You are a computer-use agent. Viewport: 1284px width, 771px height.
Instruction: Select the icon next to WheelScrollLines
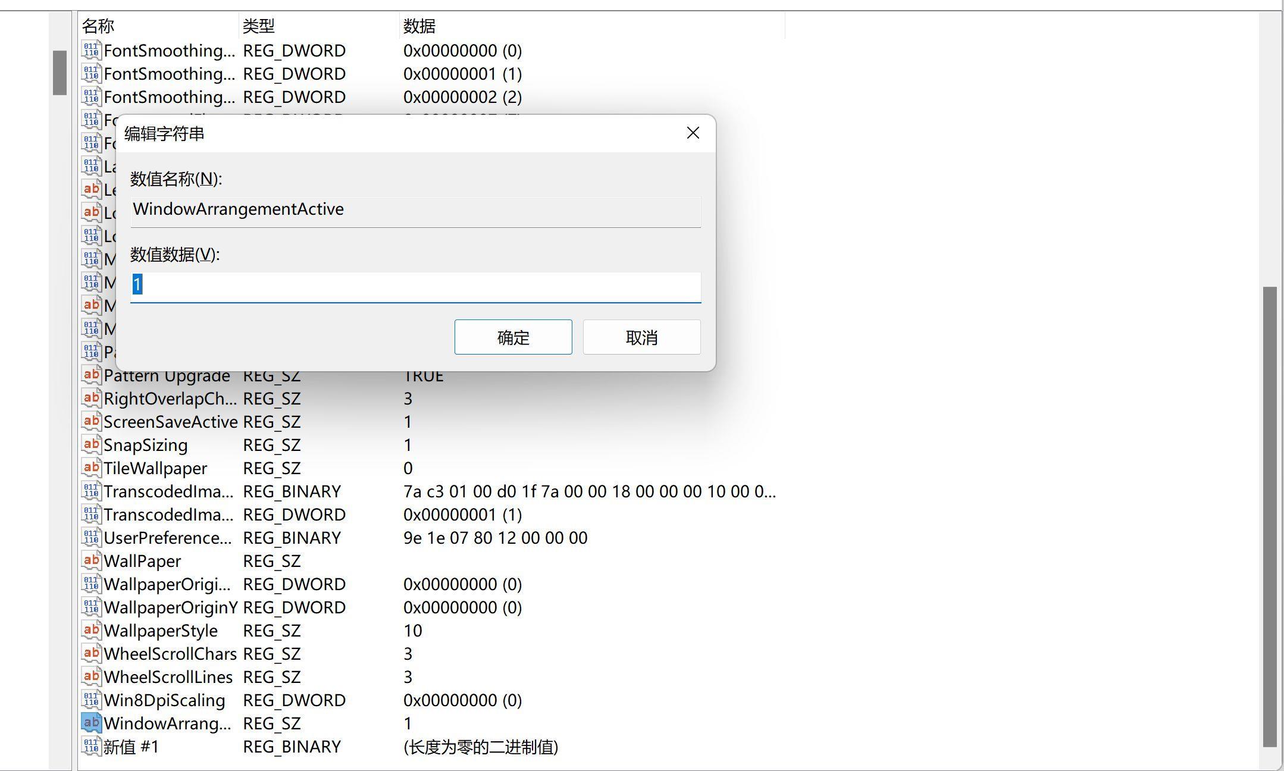click(91, 676)
